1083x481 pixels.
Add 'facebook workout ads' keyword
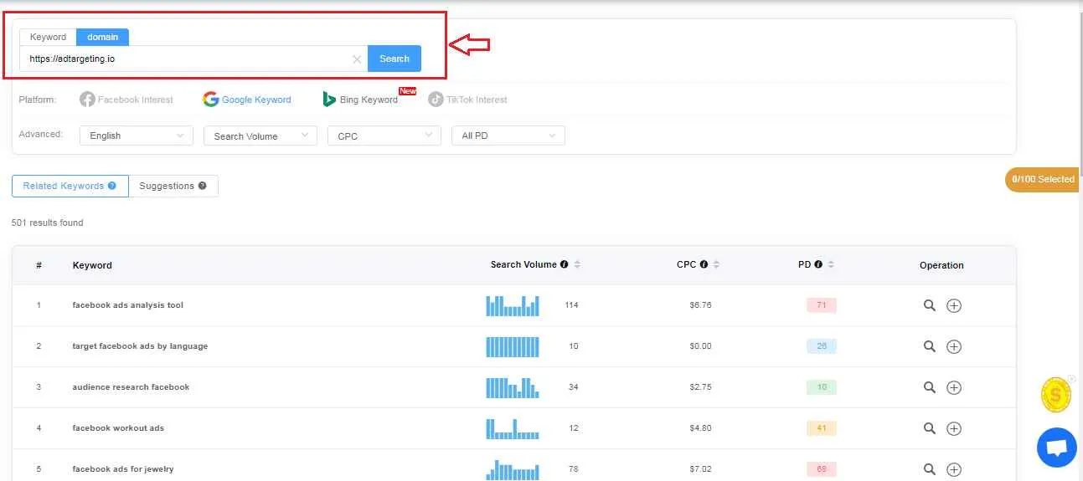[x=954, y=428]
